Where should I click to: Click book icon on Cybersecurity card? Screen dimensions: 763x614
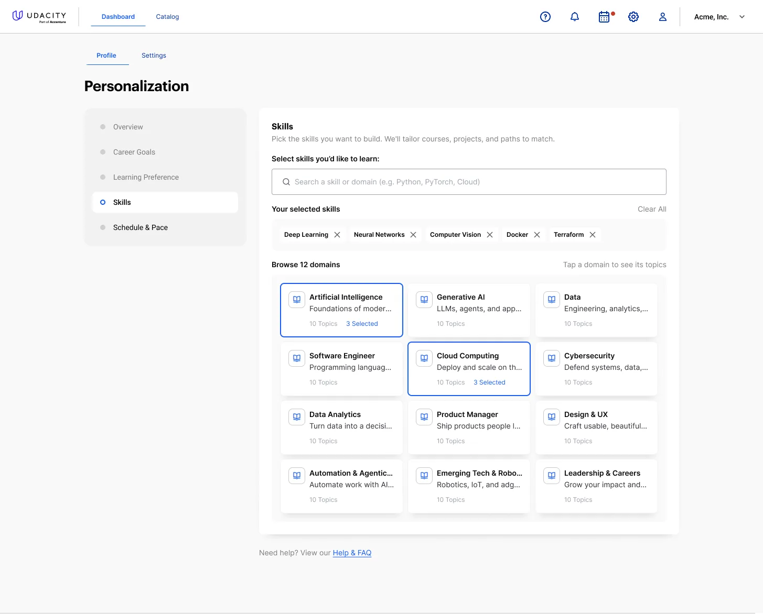pos(552,358)
